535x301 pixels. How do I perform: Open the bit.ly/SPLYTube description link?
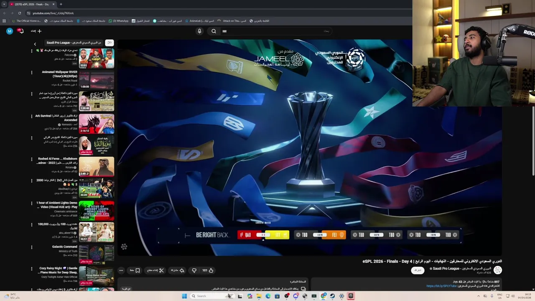pos(442,286)
